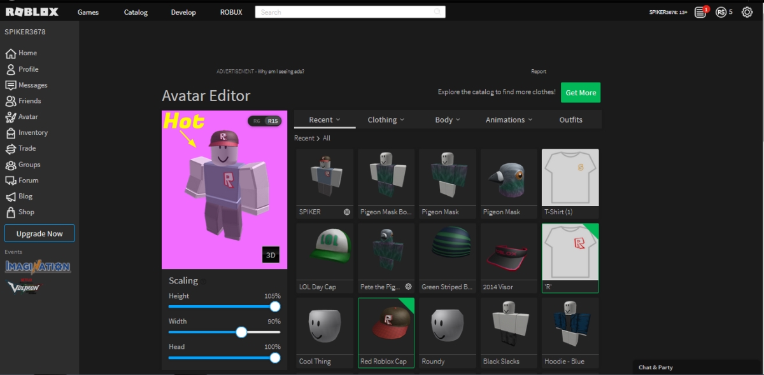The height and width of the screenshot is (375, 764).
Task: Open the Groups sidebar icon
Action: click(x=10, y=165)
